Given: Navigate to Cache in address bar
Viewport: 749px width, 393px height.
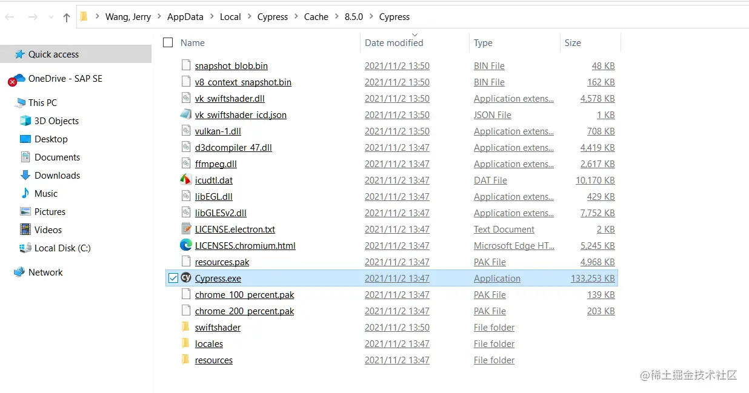Looking at the screenshot, I should (x=316, y=17).
